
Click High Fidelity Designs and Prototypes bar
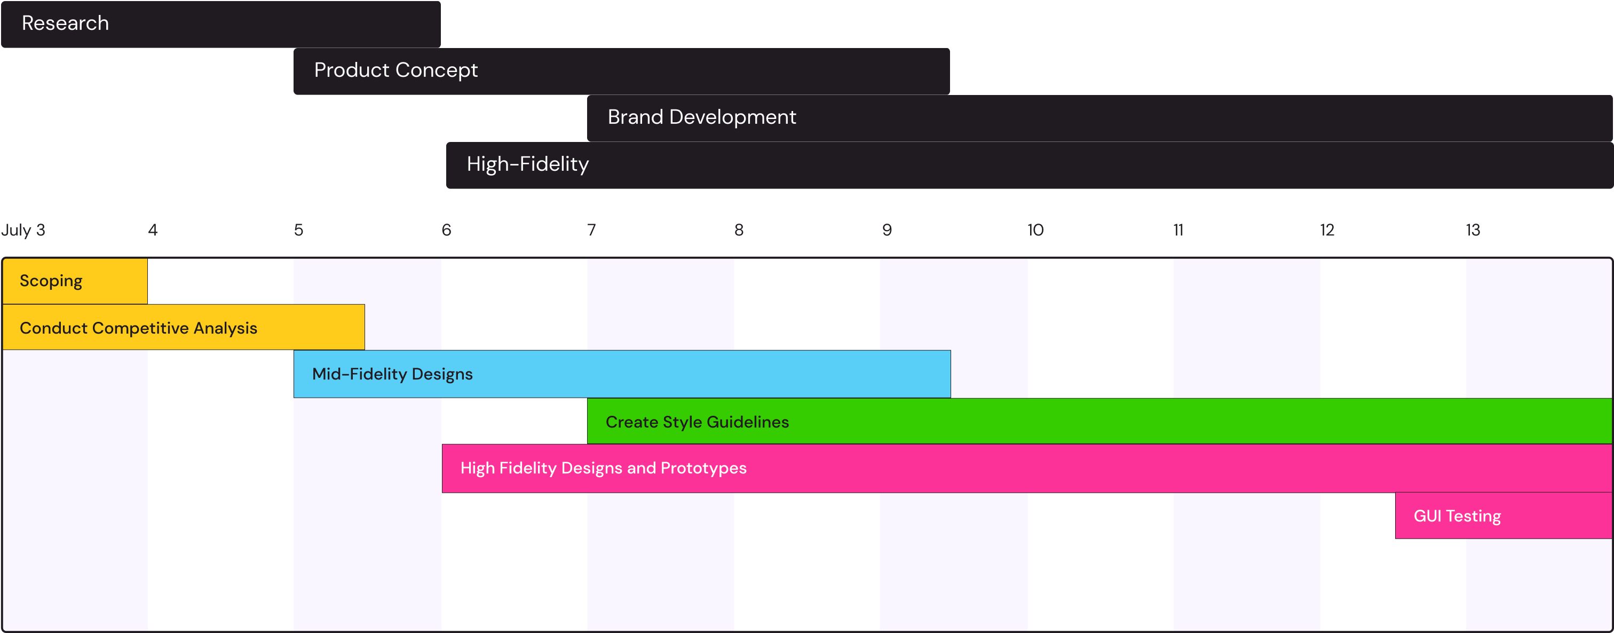pos(1026,468)
